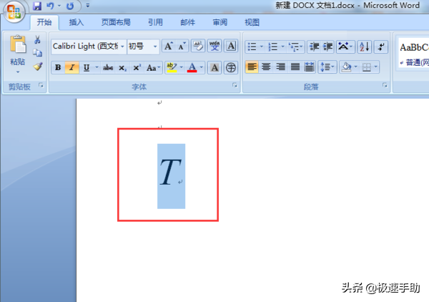This screenshot has width=429, height=302.
Task: Increase paragraph indent
Action: click(x=327, y=47)
